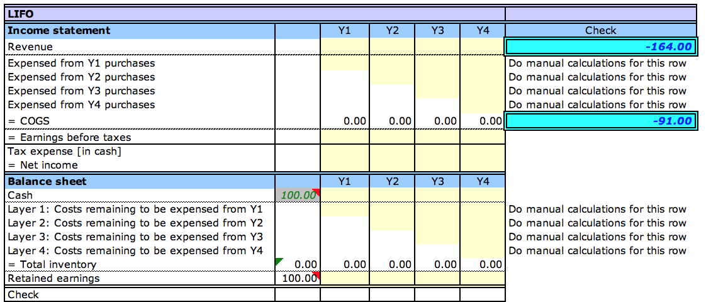
Task: Click the Cash Y1 input cell
Action: (344, 195)
